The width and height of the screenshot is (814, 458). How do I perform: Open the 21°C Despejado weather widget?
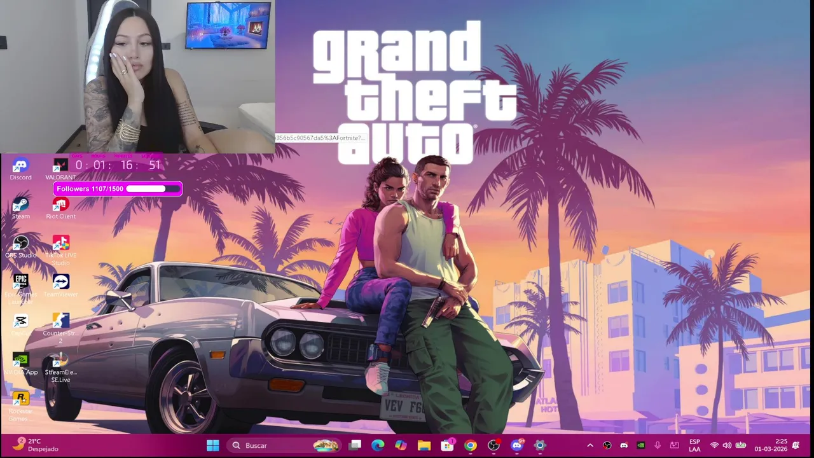coord(36,445)
